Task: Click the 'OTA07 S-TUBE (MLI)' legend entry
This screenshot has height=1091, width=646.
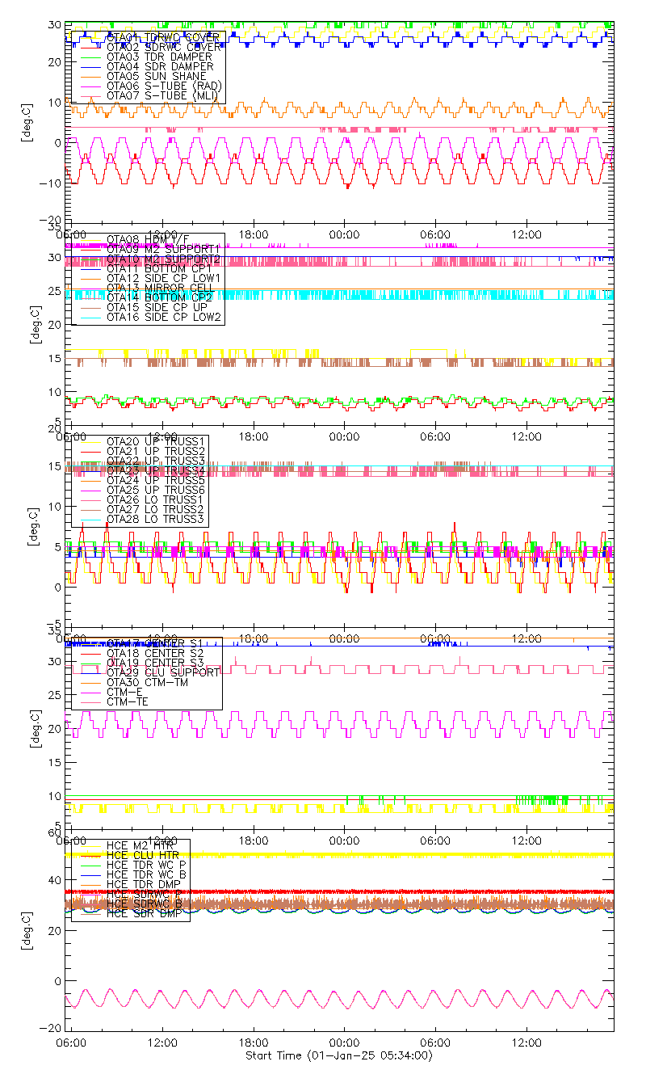Action: tap(163, 95)
